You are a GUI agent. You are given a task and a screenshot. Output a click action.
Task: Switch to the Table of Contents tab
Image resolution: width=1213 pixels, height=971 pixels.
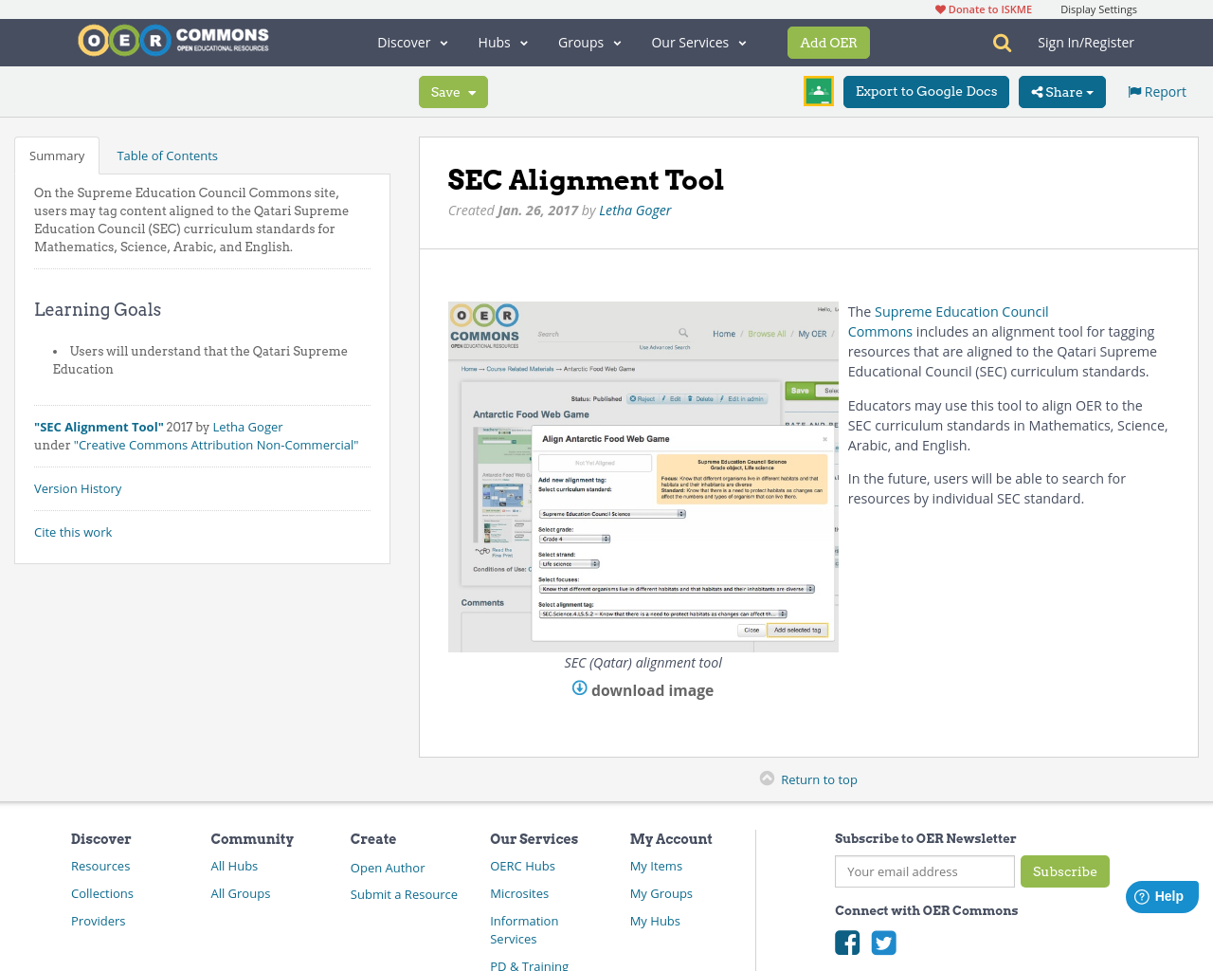tap(167, 154)
